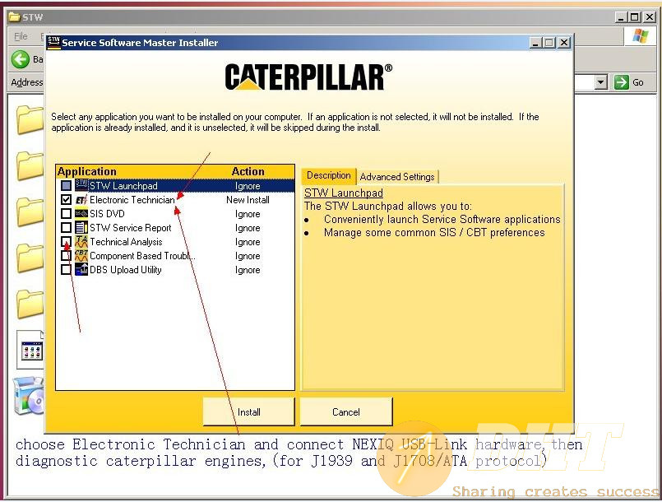The image size is (662, 502).
Task: Click the Ignore action for SIS DVD
Action: pyautogui.click(x=248, y=214)
